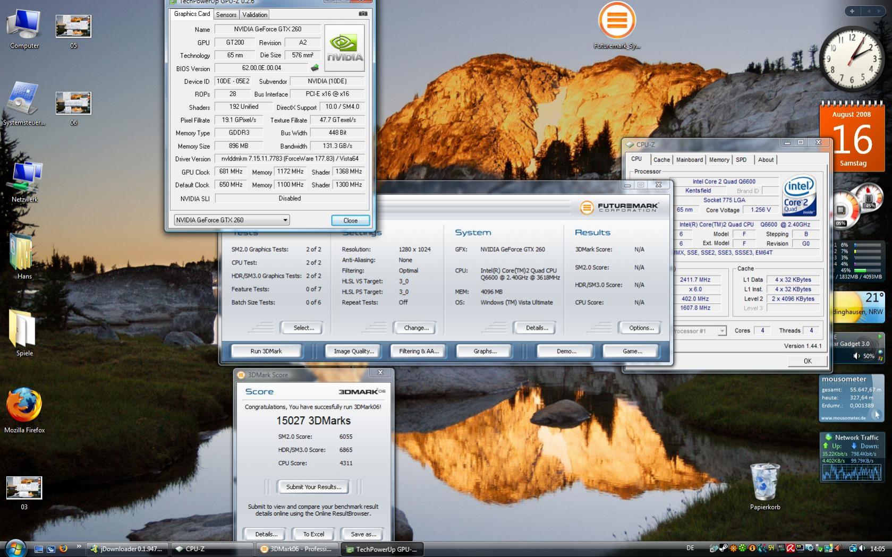Image resolution: width=892 pixels, height=557 pixels.
Task: Click the Windows Start orb
Action: pos(15,548)
